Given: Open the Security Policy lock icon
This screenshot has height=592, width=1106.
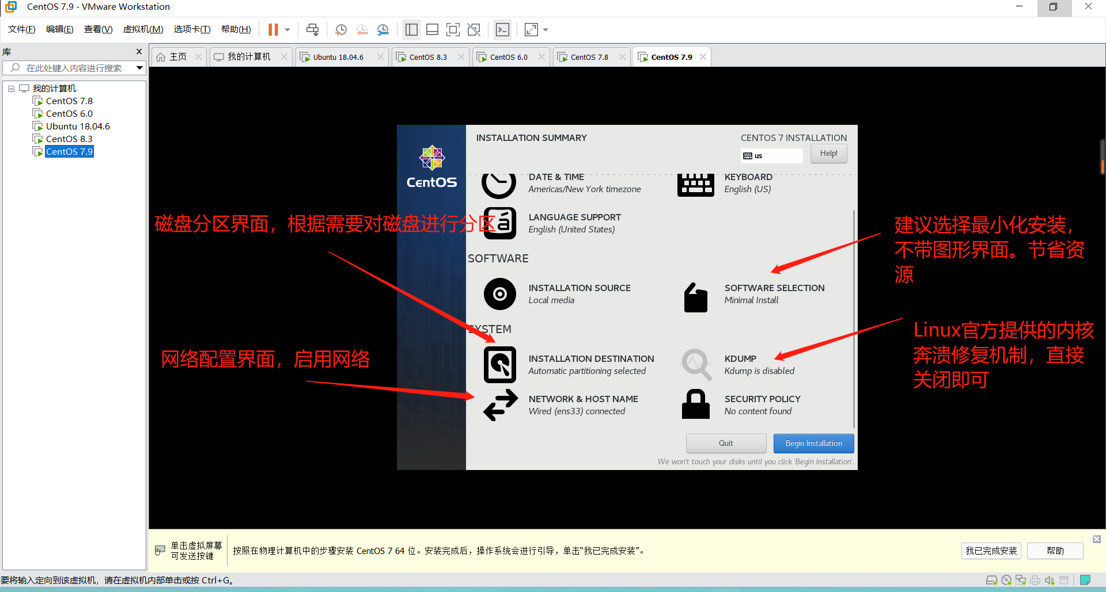Looking at the screenshot, I should (696, 404).
